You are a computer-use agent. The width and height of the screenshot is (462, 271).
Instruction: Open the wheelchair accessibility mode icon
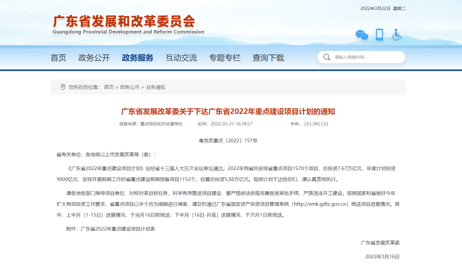[x=397, y=35]
